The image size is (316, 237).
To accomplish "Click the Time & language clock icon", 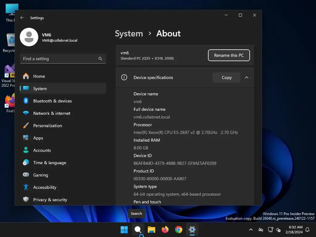I will [x=26, y=162].
